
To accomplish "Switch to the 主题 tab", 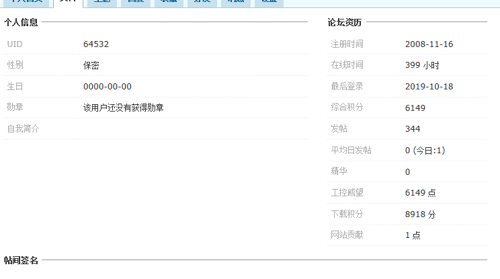I will click(x=102, y=2).
